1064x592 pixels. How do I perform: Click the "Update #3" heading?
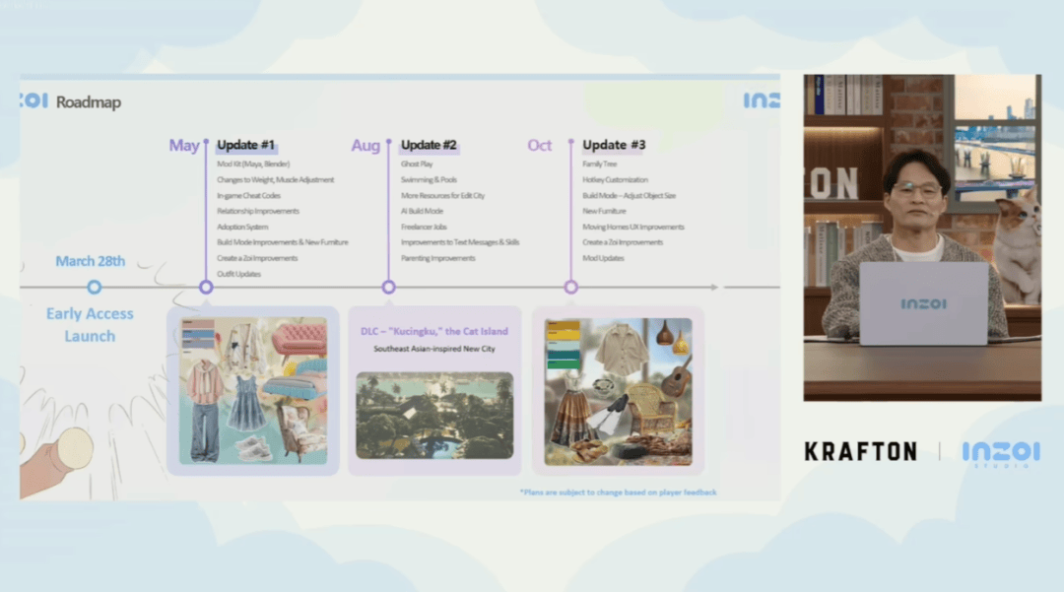point(614,145)
